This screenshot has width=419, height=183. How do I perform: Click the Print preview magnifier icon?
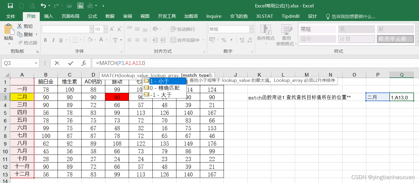click(32, 6)
